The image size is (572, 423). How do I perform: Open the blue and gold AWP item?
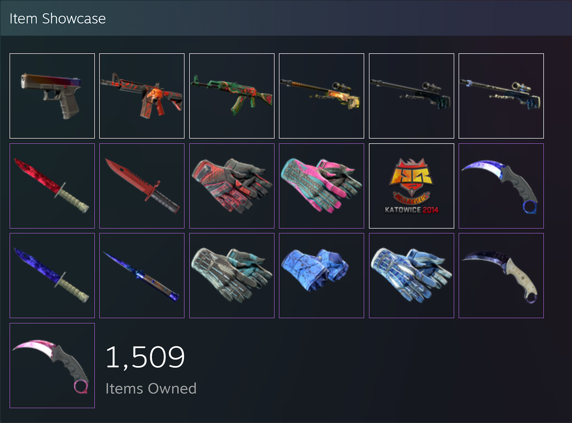point(501,96)
